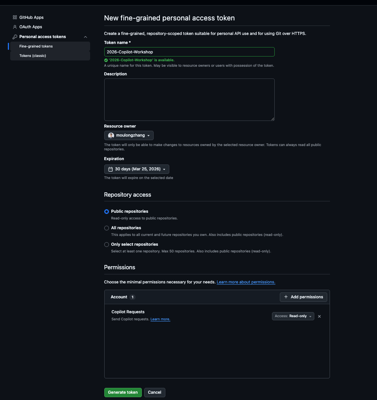Click the OAuth Apps person icon
The image size is (377, 400).
15,27
